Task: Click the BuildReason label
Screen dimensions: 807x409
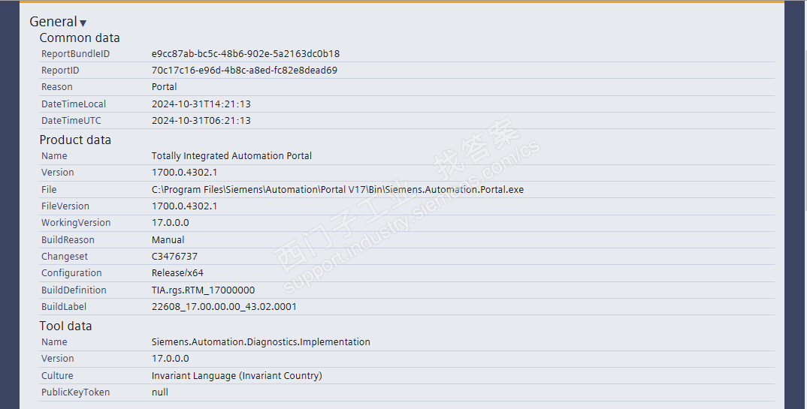Action: (x=68, y=240)
